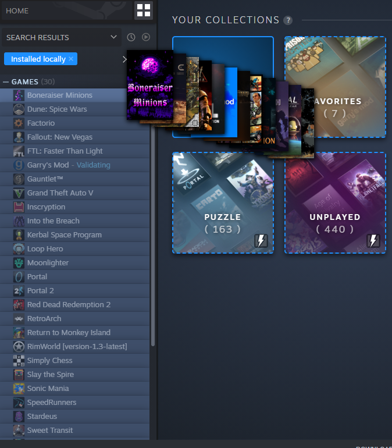Click the Portal 2 game icon

[18, 291]
